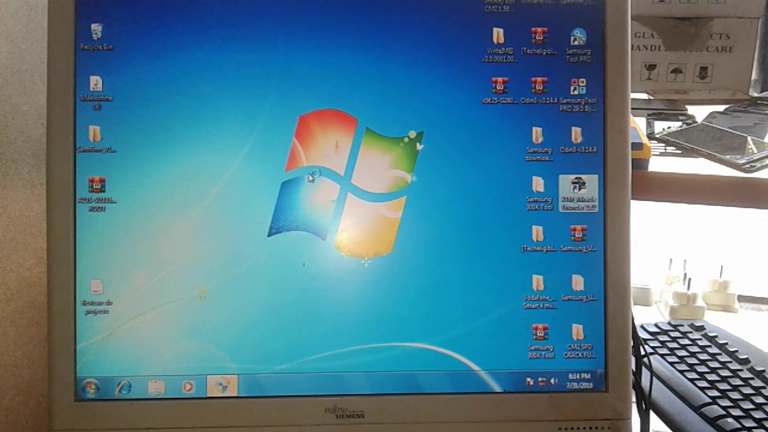Open network status icon in tray
Image resolution: width=768 pixels, height=432 pixels.
tap(542, 381)
